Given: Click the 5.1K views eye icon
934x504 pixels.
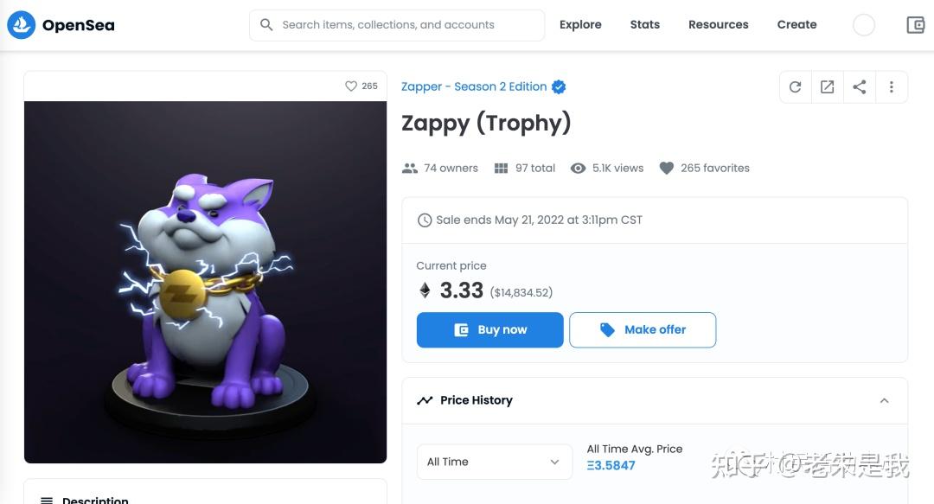Looking at the screenshot, I should click(x=578, y=168).
